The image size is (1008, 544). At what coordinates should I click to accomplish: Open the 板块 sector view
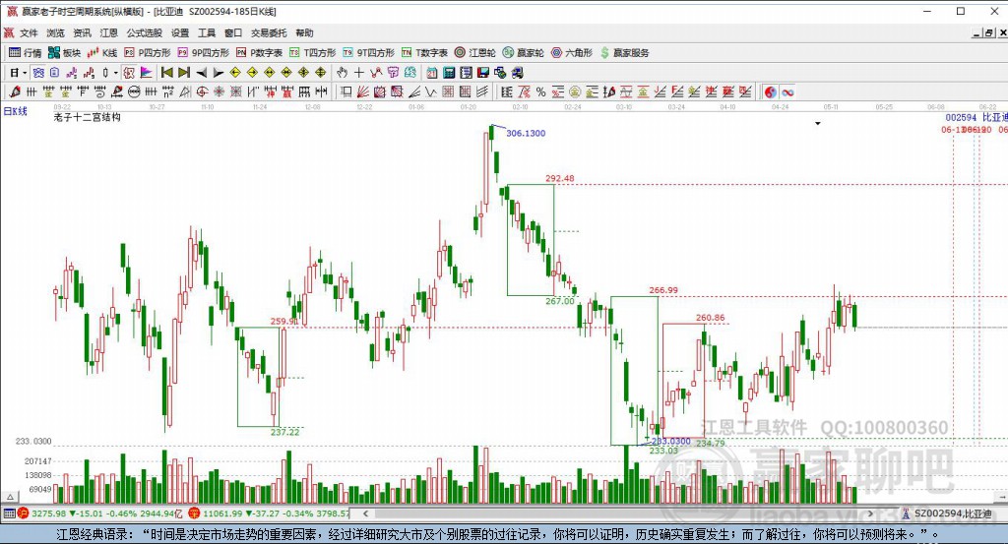click(x=64, y=53)
